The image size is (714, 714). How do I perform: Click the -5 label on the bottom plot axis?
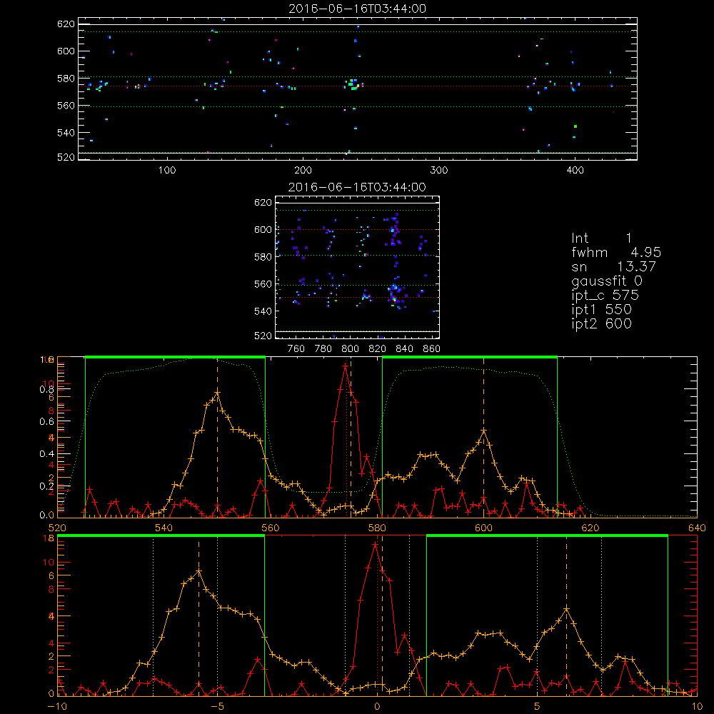pos(217,706)
